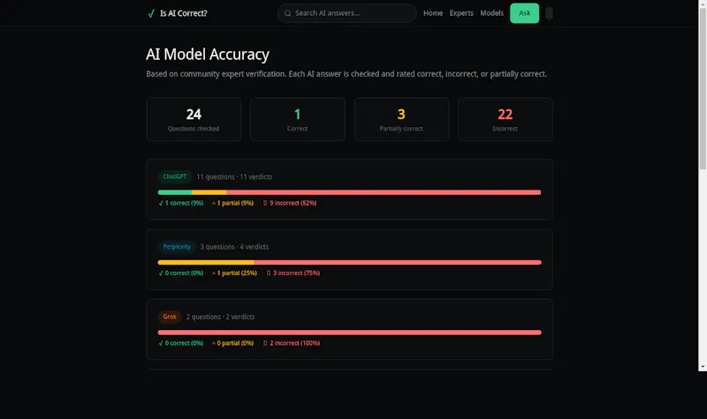
Task: Open the Experts nav item
Action: (x=461, y=13)
